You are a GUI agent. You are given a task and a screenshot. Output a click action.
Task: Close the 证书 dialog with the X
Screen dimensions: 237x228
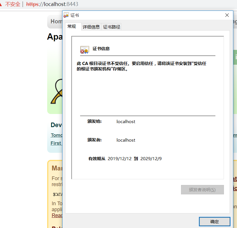(x=227, y=15)
